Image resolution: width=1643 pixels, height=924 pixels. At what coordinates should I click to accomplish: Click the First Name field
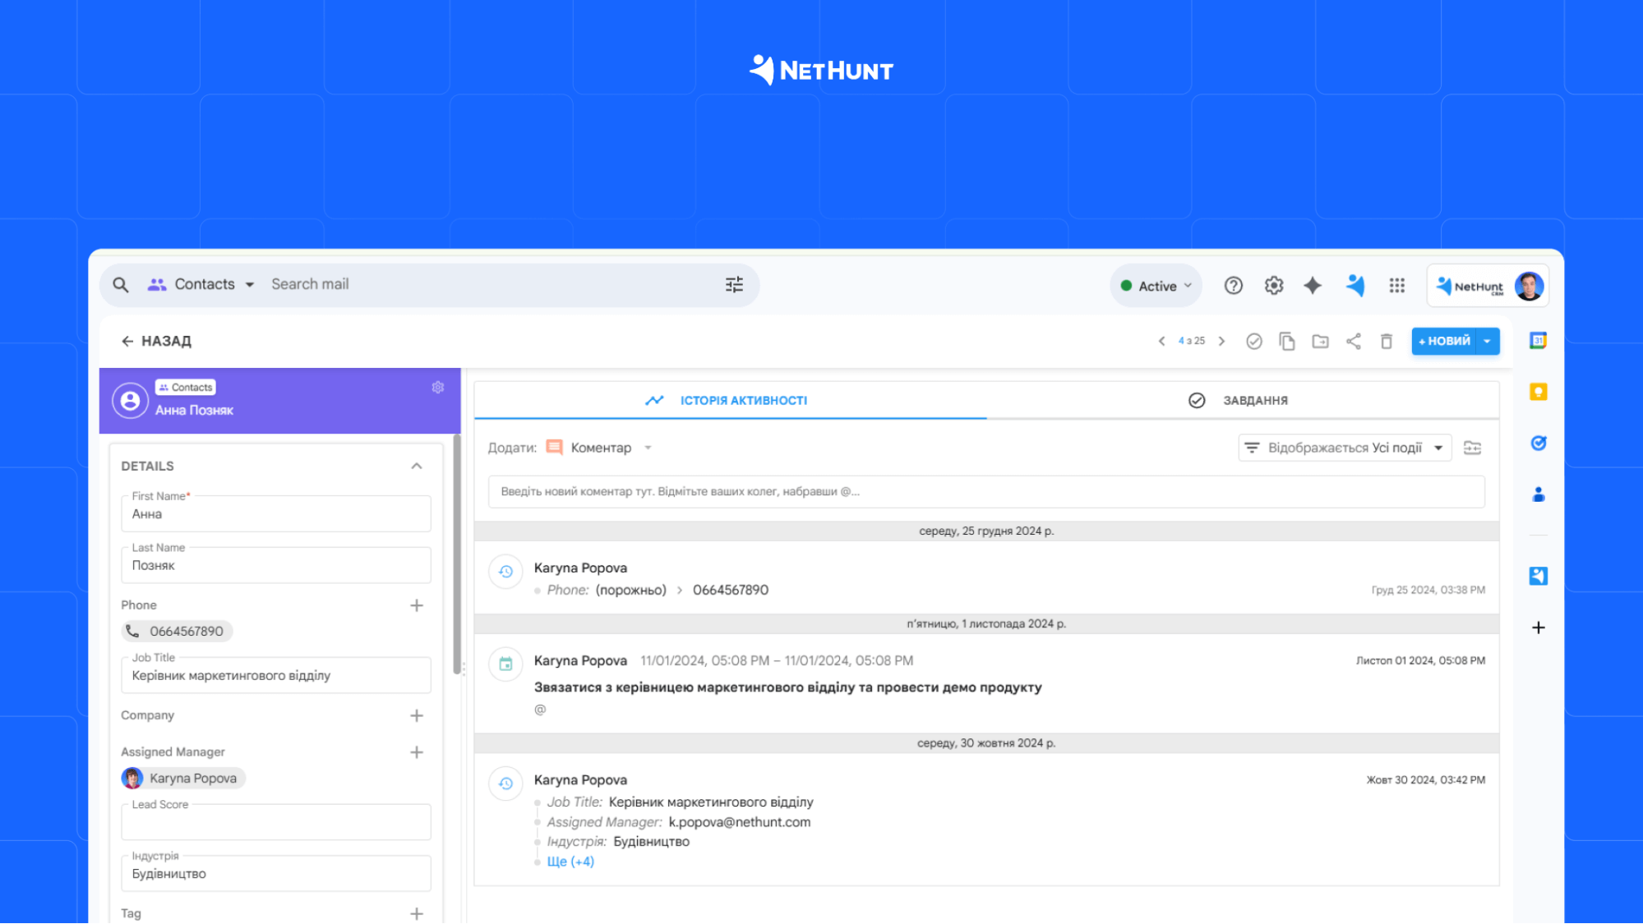276,514
